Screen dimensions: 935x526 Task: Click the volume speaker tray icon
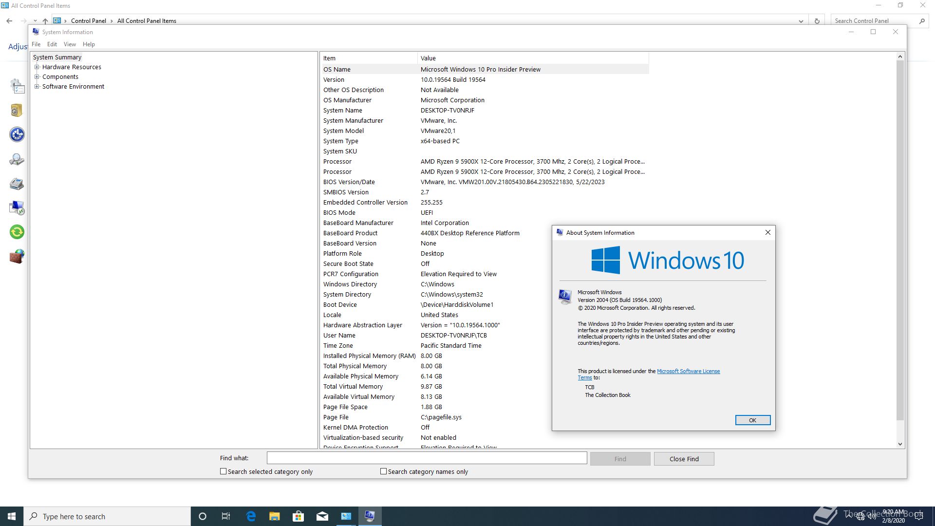[x=872, y=516]
